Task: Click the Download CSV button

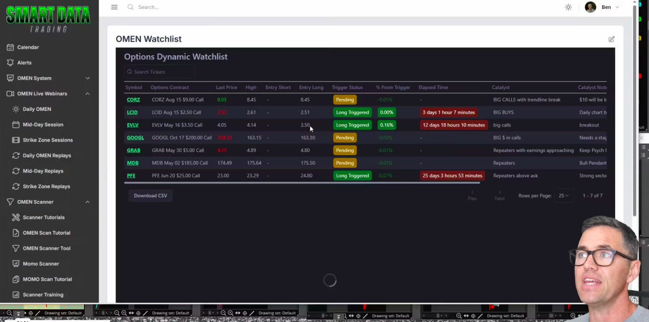Action: coord(150,196)
